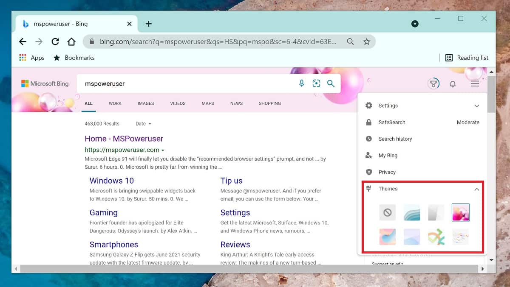The image size is (510, 287).
Task: Open the blue 'Settings' sitelink in results
Action: pyautogui.click(x=235, y=213)
